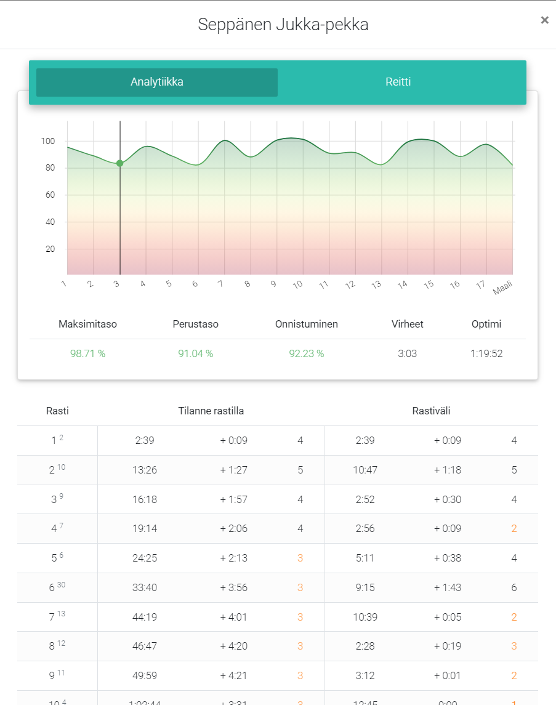Click the leg time 10:39 for control 7
Screen dimensions: 556x705
(x=365, y=617)
